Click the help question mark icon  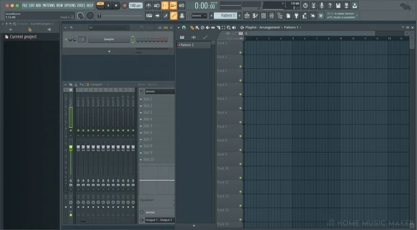[x=330, y=5]
